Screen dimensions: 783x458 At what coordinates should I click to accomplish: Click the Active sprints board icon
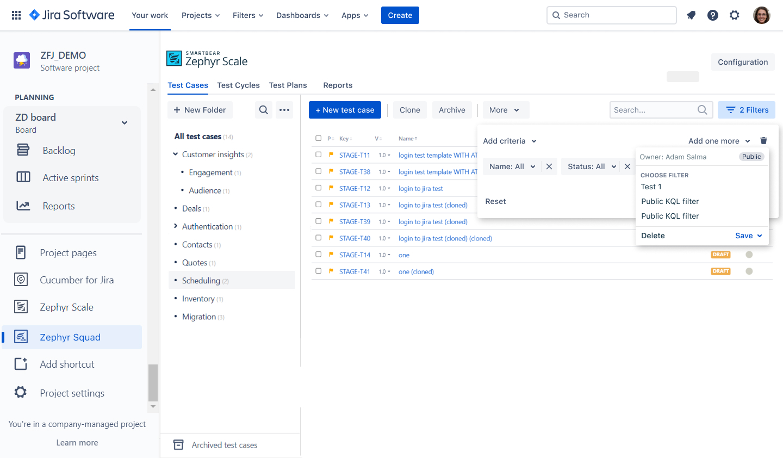pos(23,177)
